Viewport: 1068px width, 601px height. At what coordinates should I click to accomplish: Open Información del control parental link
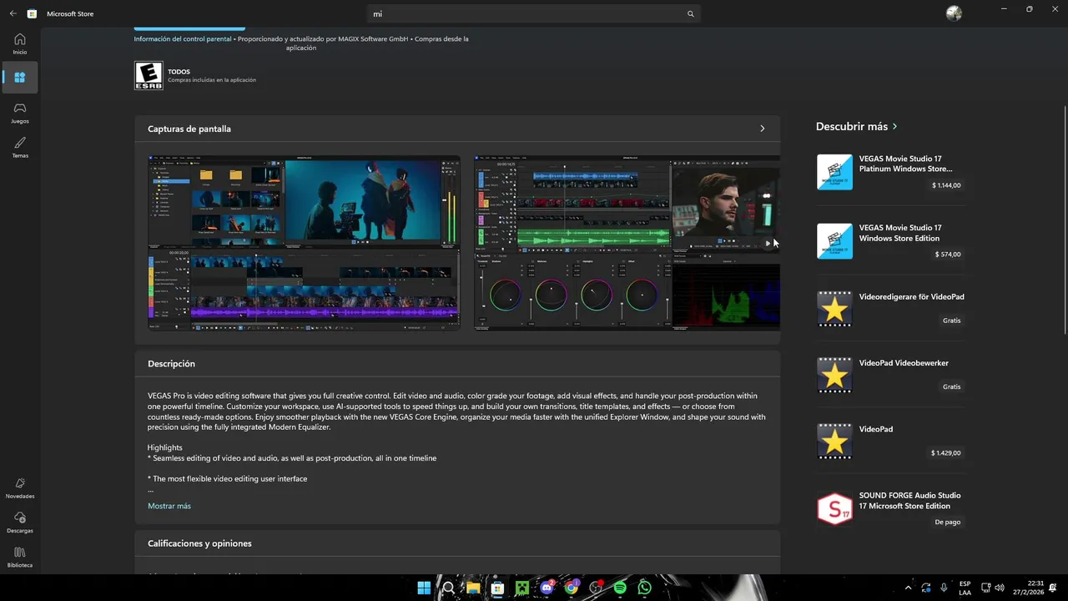(183, 38)
